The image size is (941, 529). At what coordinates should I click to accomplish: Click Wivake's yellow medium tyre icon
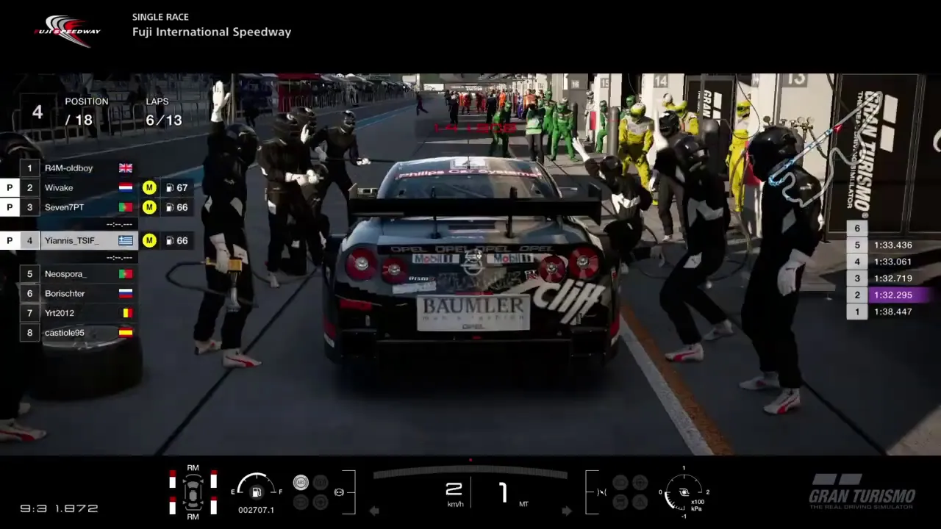click(149, 187)
